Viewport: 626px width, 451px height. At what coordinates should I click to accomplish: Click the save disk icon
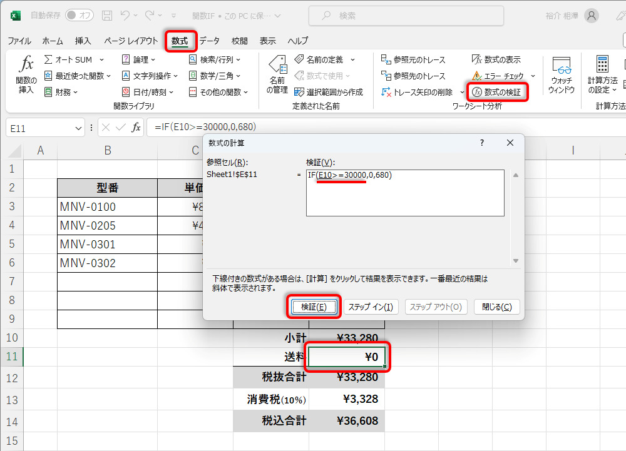[106, 16]
